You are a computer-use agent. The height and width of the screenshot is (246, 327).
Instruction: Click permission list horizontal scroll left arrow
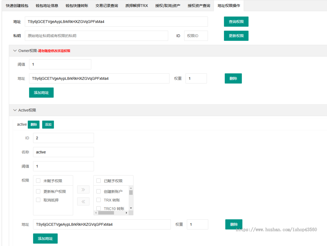[x=96, y=213]
